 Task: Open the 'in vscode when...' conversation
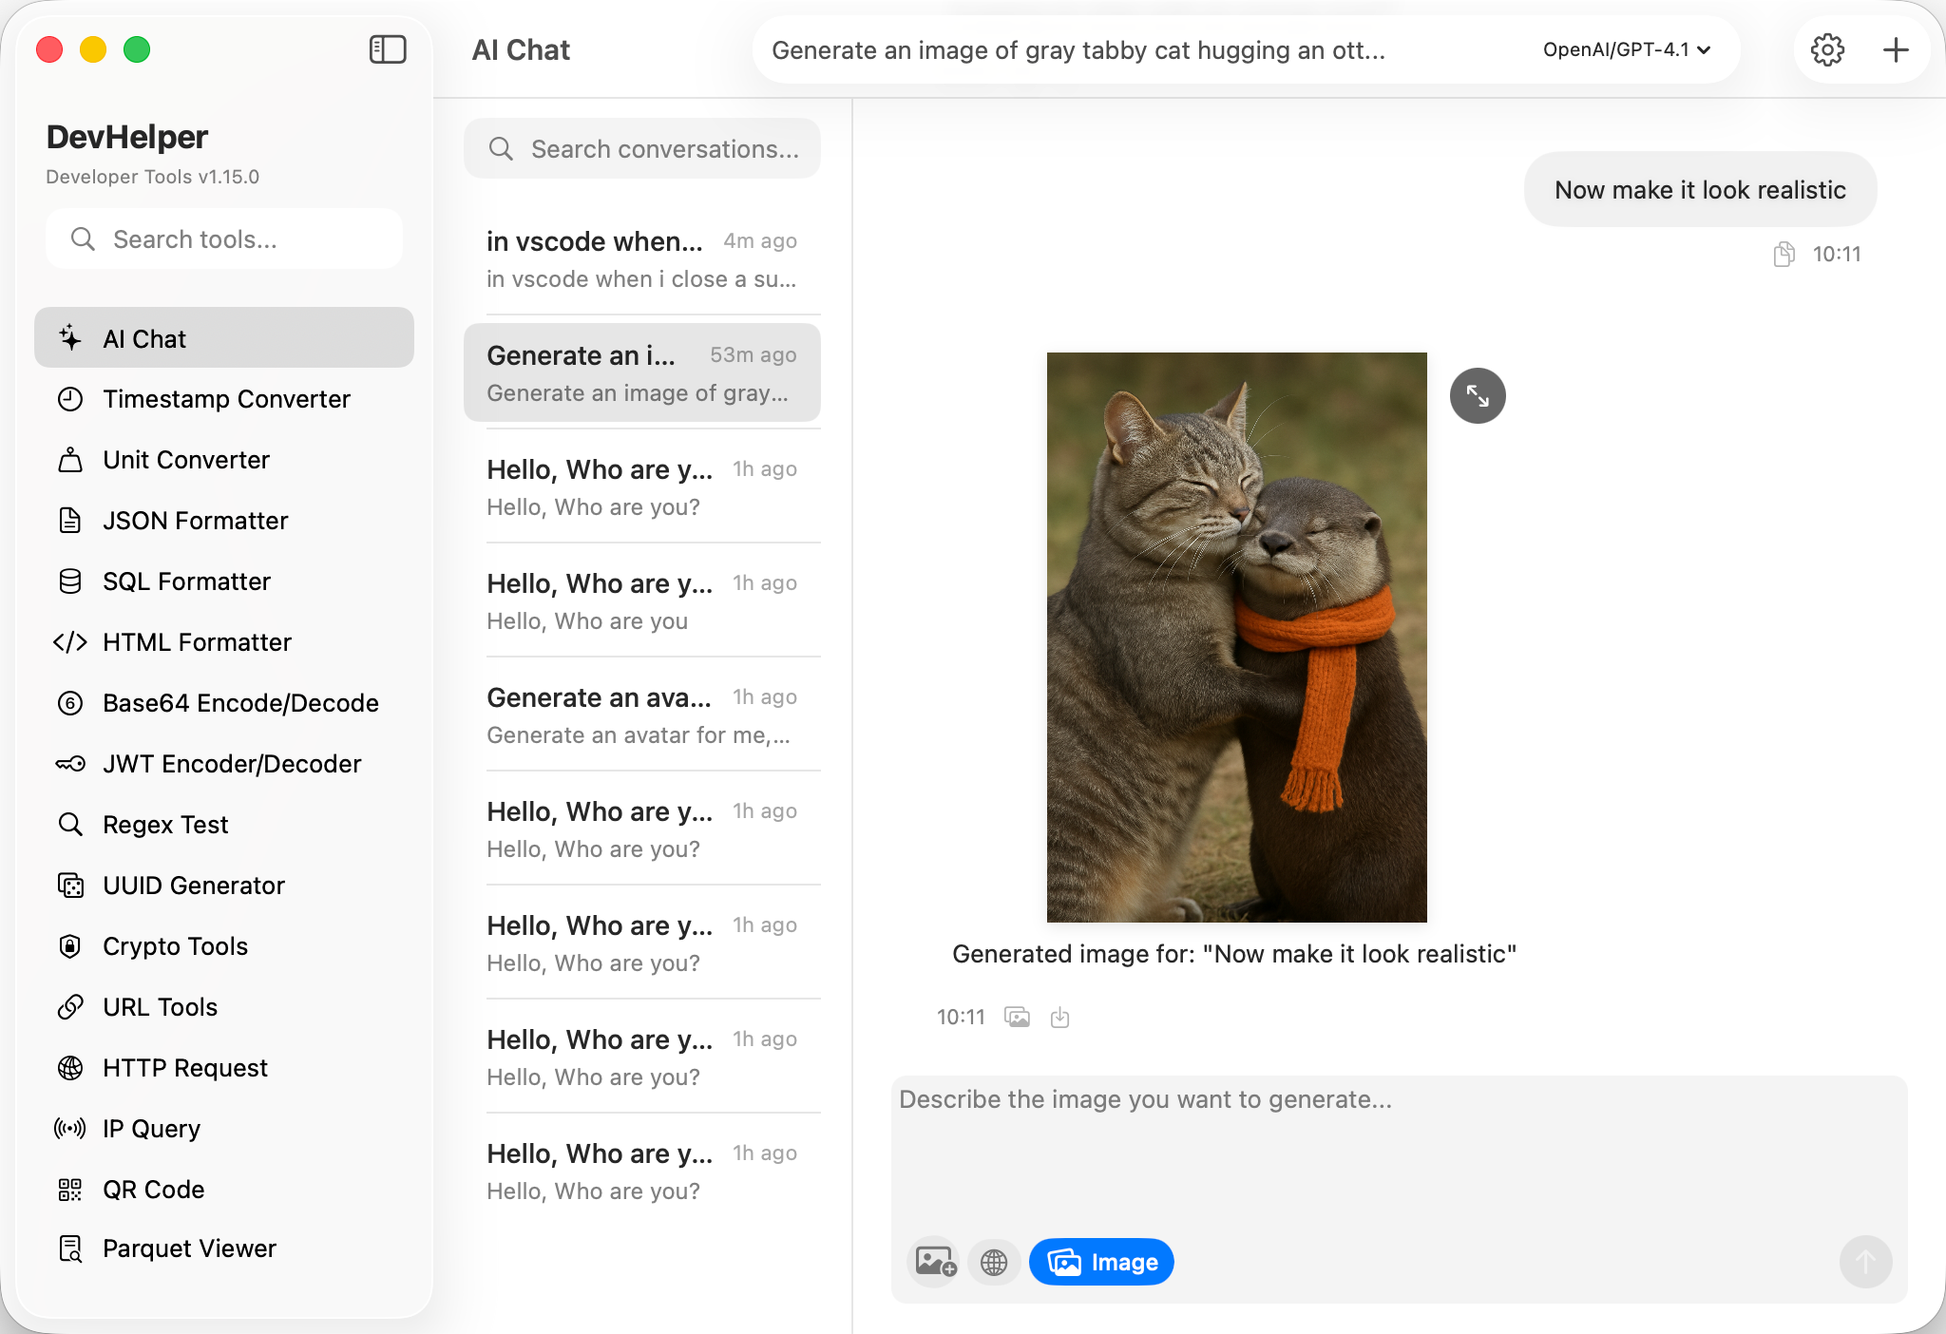[x=641, y=258]
